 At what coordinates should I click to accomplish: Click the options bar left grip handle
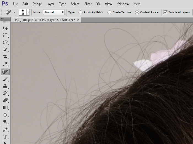pyautogui.click(x=2, y=12)
